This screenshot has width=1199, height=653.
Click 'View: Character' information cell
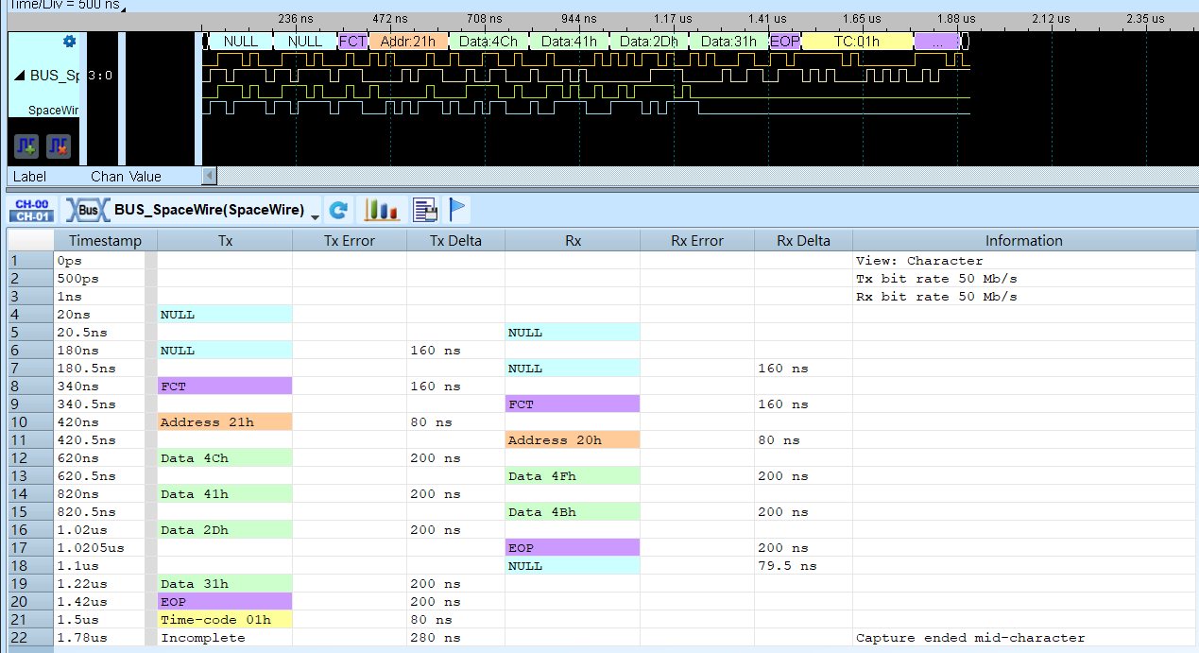pos(1024,261)
